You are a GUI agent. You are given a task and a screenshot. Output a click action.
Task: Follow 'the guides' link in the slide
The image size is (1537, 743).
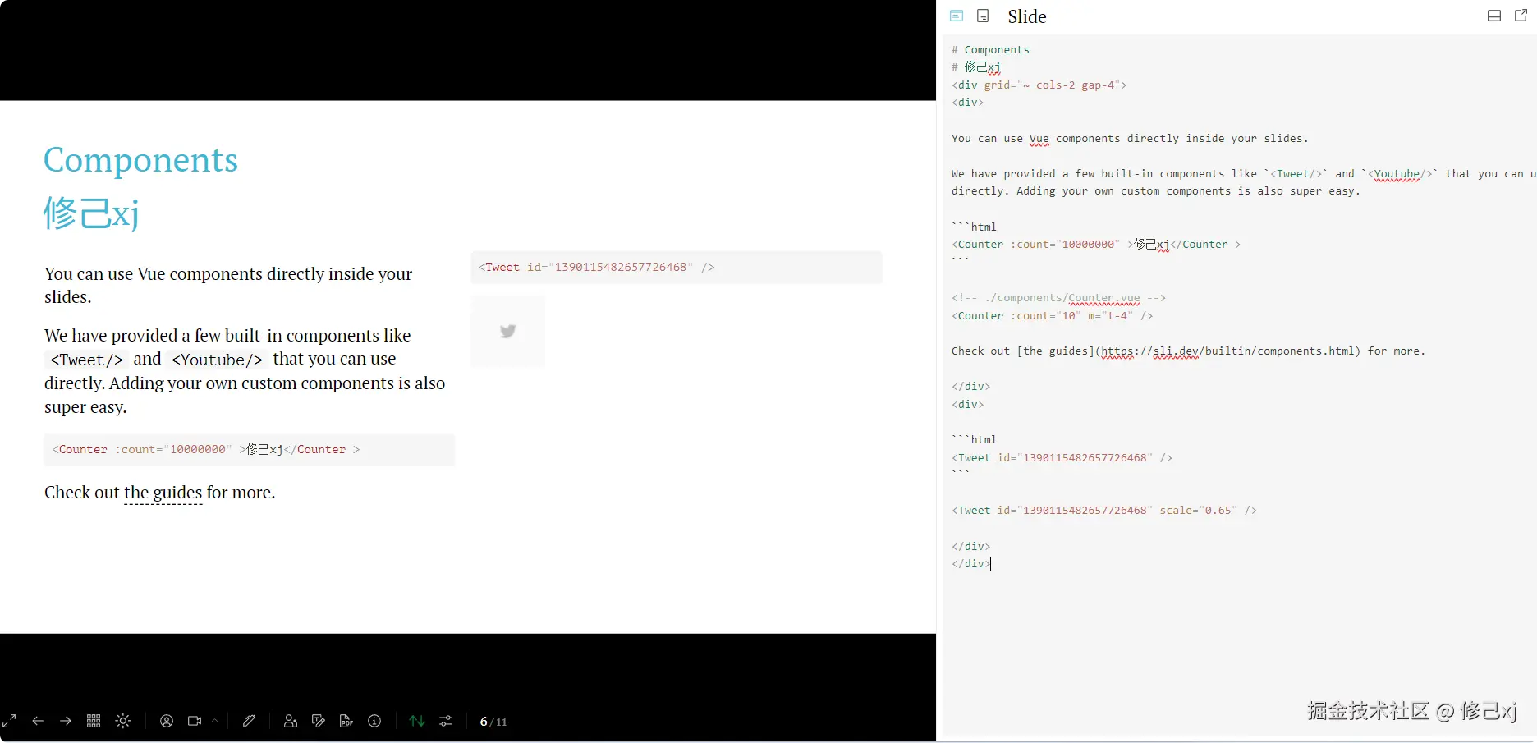pyautogui.click(x=163, y=493)
